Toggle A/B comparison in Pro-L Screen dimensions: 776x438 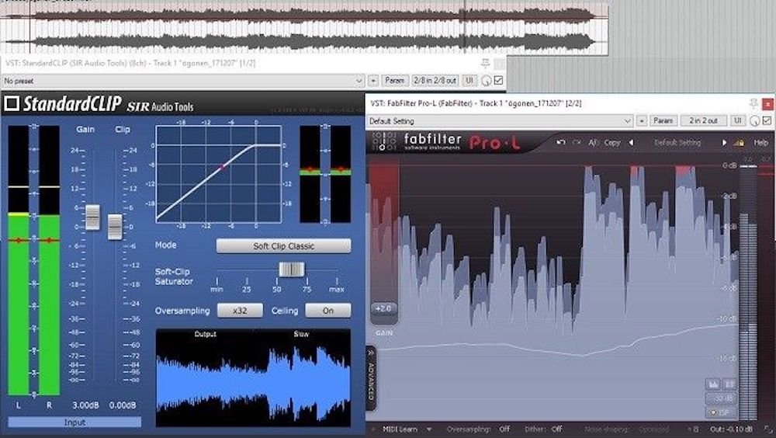594,143
